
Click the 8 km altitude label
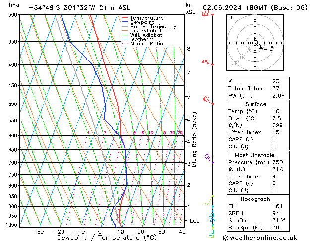[x=189, y=49]
